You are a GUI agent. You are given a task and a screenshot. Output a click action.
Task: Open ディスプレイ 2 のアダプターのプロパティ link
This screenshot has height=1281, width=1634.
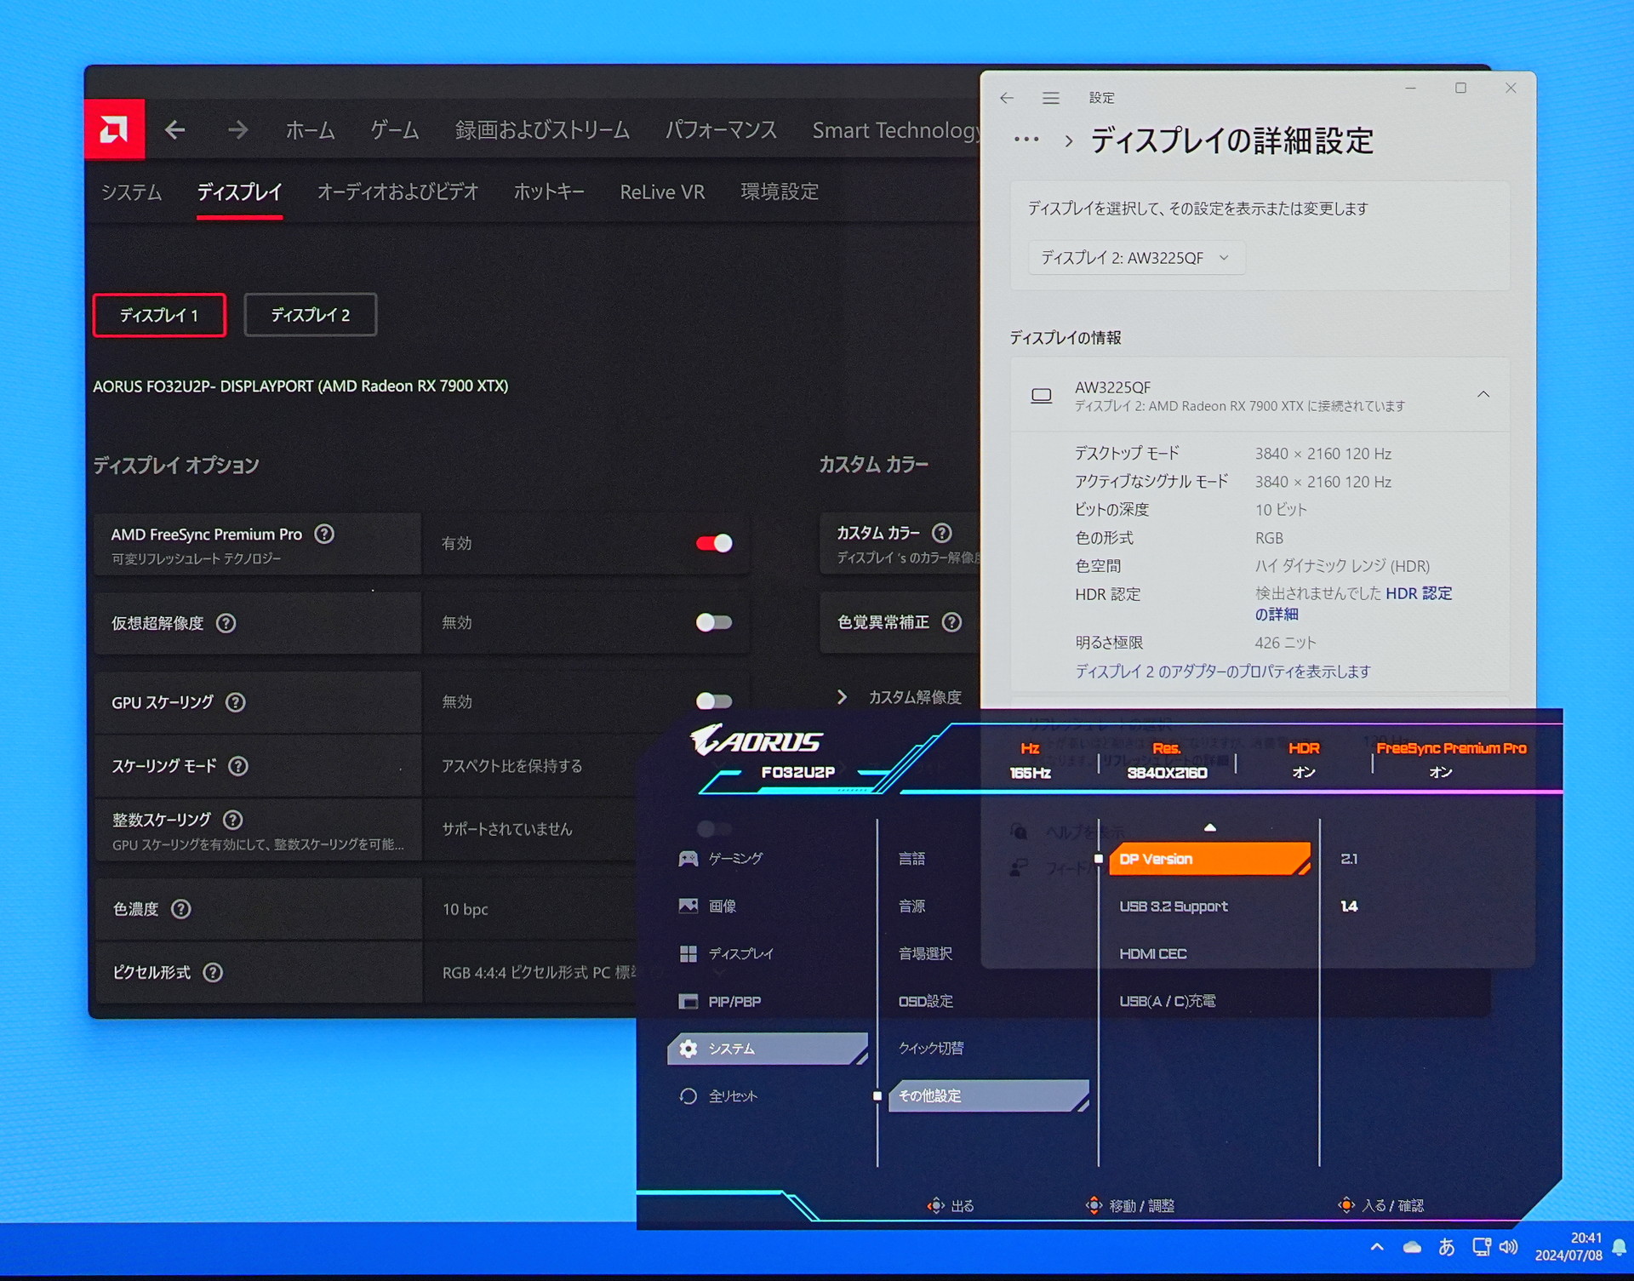(x=1223, y=672)
